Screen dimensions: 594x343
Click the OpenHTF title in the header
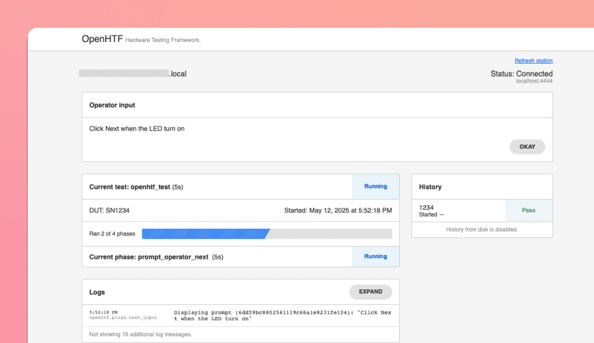[x=102, y=39]
